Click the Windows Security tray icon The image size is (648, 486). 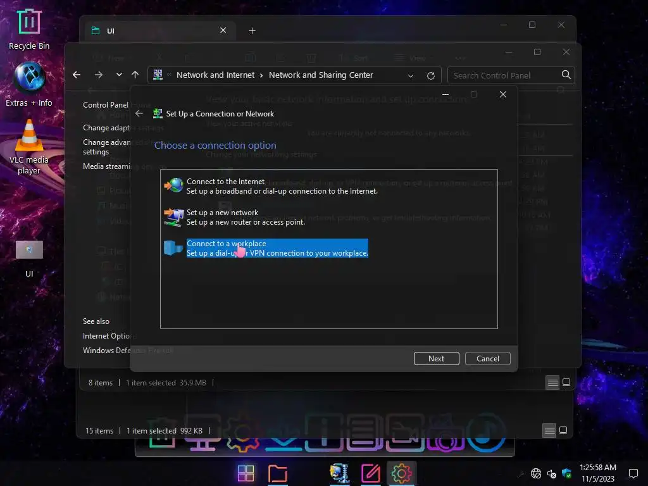[566, 473]
